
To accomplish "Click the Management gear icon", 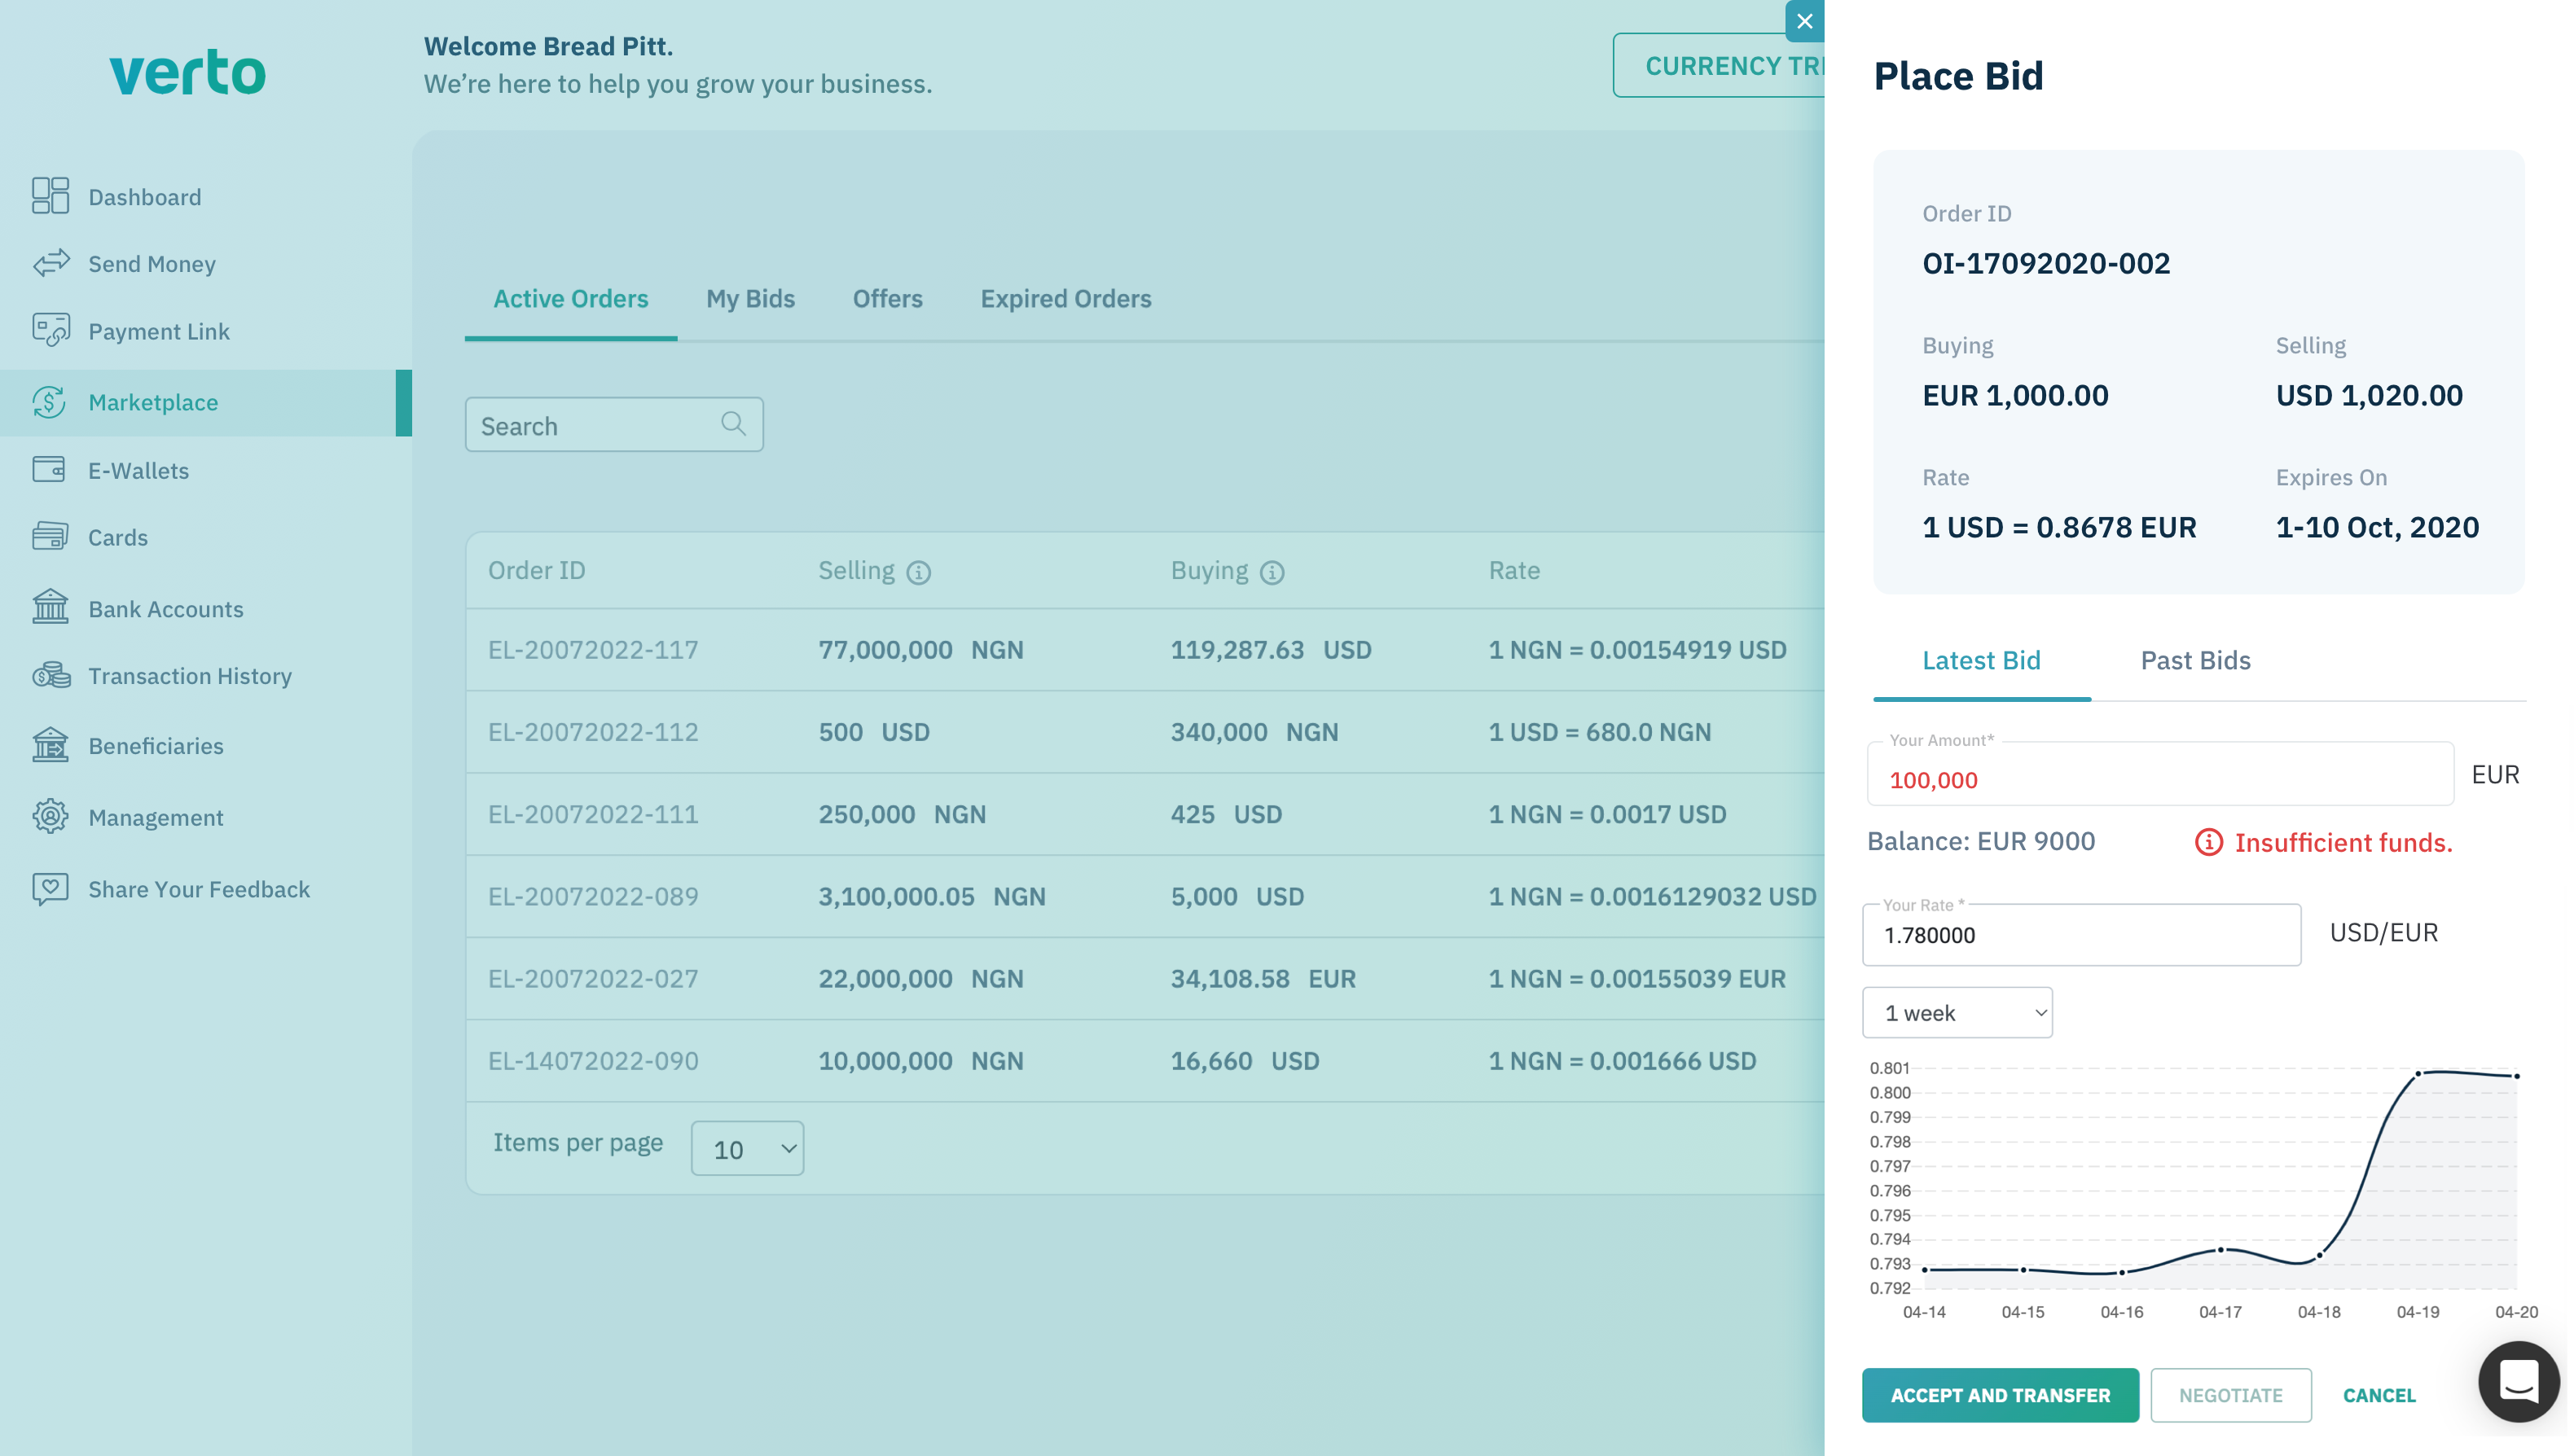I will pyautogui.click(x=50, y=816).
